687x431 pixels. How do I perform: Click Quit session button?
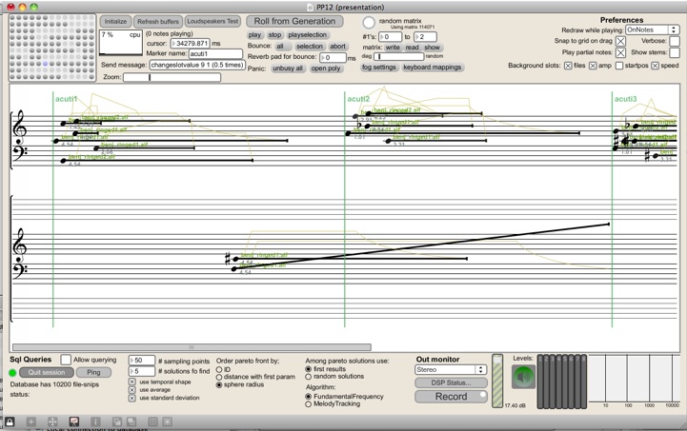(47, 372)
